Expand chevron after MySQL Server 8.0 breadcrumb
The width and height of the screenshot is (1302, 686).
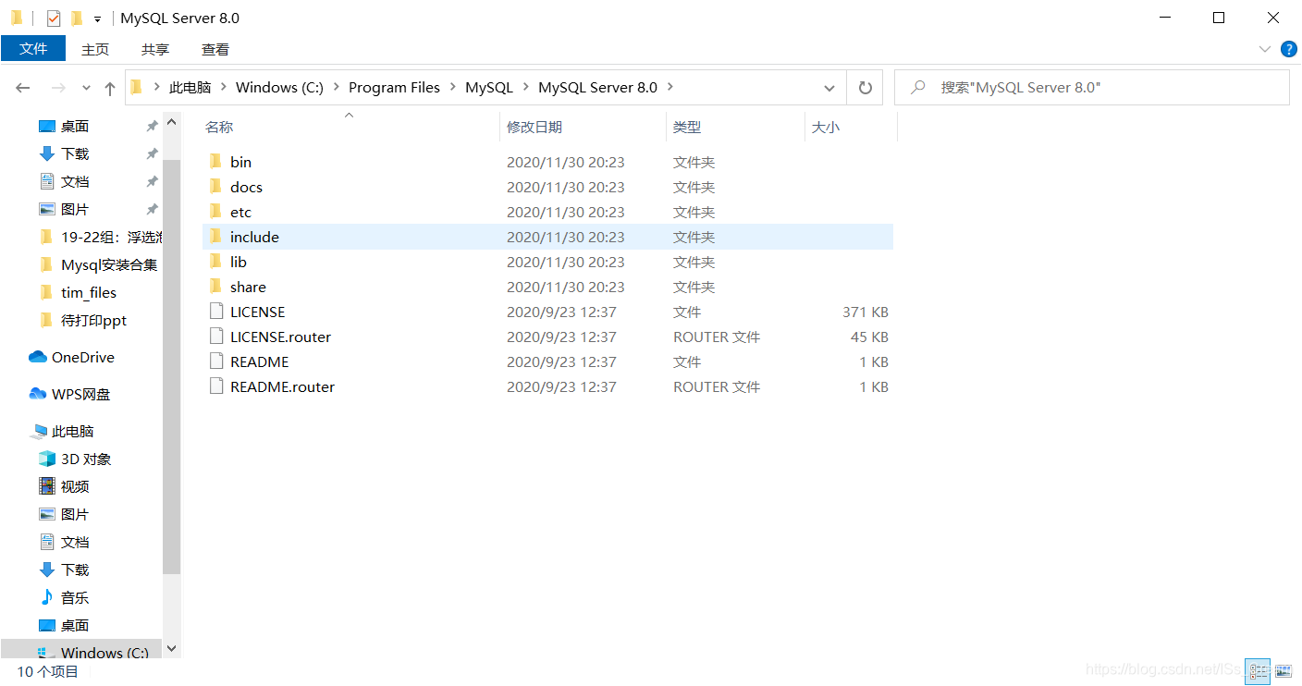tap(670, 88)
